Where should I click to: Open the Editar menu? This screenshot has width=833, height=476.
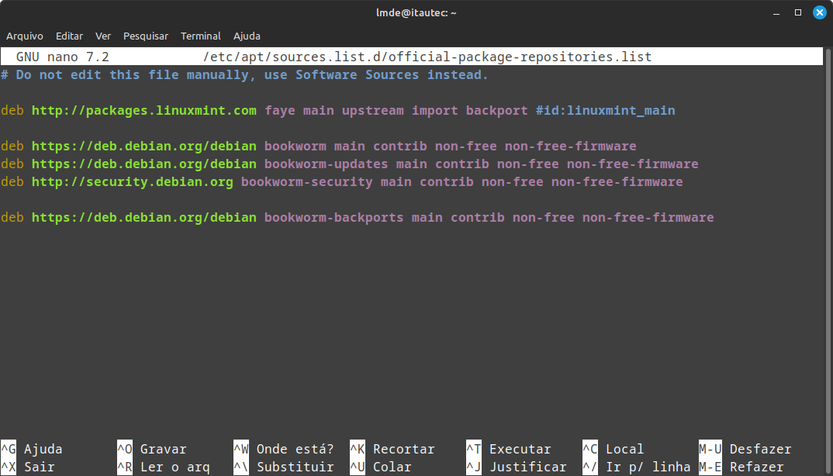coord(69,36)
